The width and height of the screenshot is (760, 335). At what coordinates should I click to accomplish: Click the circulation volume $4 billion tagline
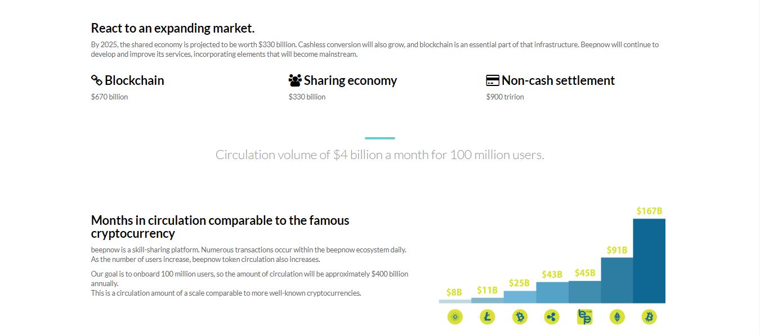[x=380, y=155]
